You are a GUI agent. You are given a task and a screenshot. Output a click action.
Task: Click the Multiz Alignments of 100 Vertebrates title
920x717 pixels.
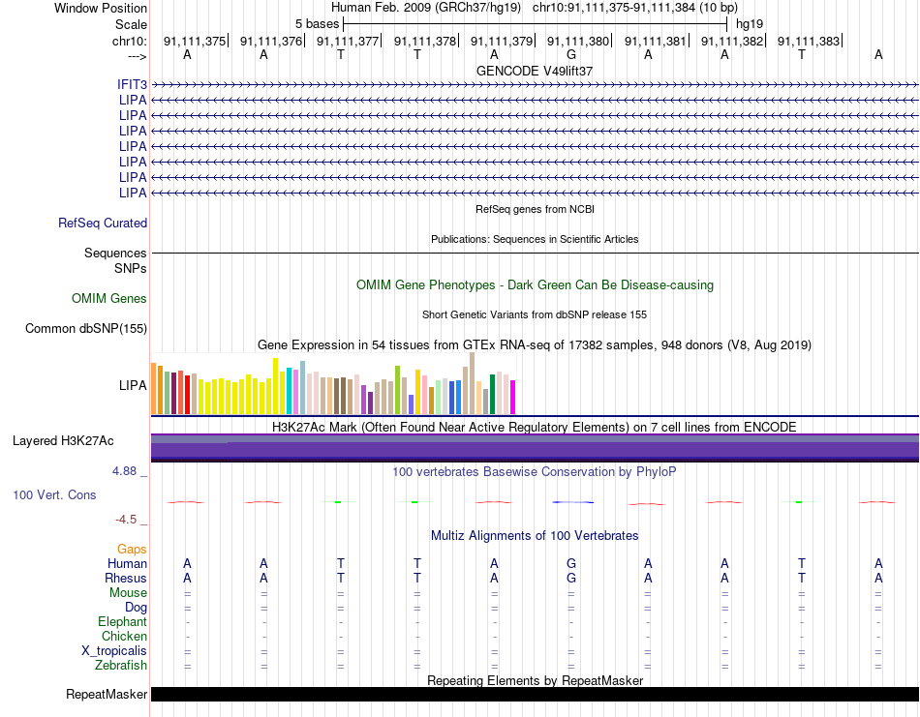click(535, 535)
